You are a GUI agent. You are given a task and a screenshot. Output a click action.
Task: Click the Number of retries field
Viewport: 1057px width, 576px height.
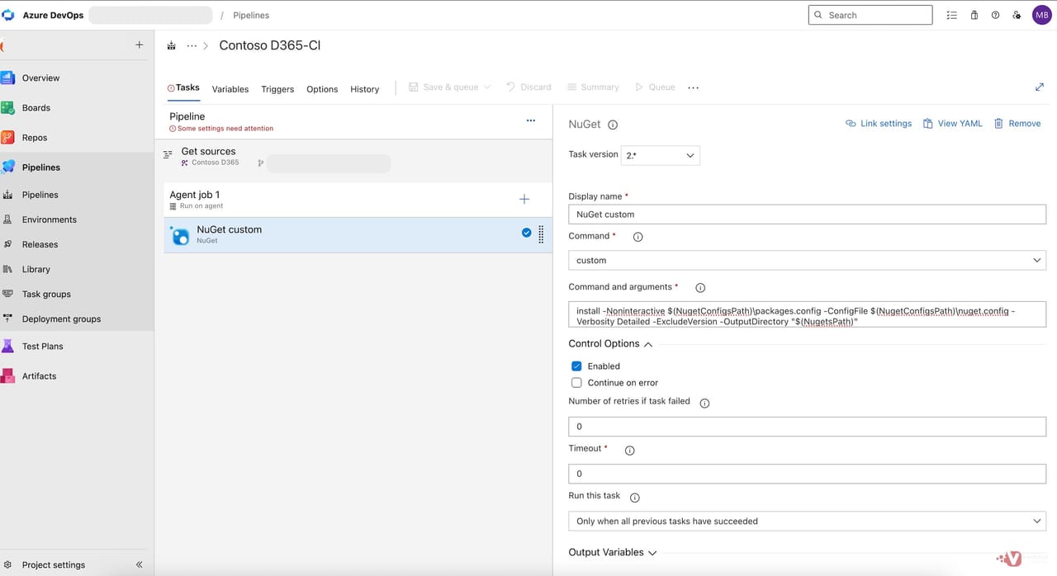coord(807,426)
